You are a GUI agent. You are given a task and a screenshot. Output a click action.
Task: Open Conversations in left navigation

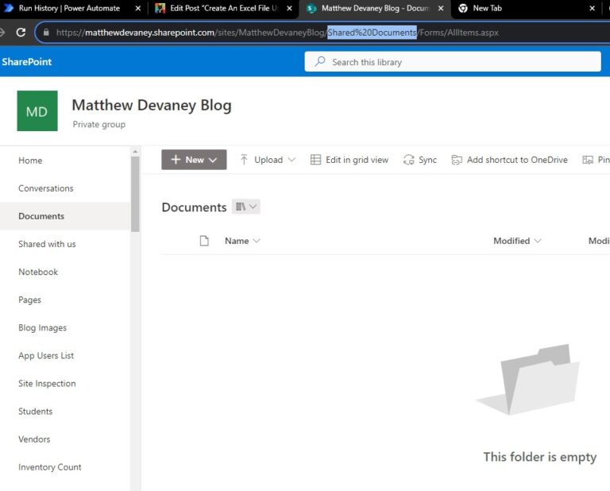click(x=46, y=188)
